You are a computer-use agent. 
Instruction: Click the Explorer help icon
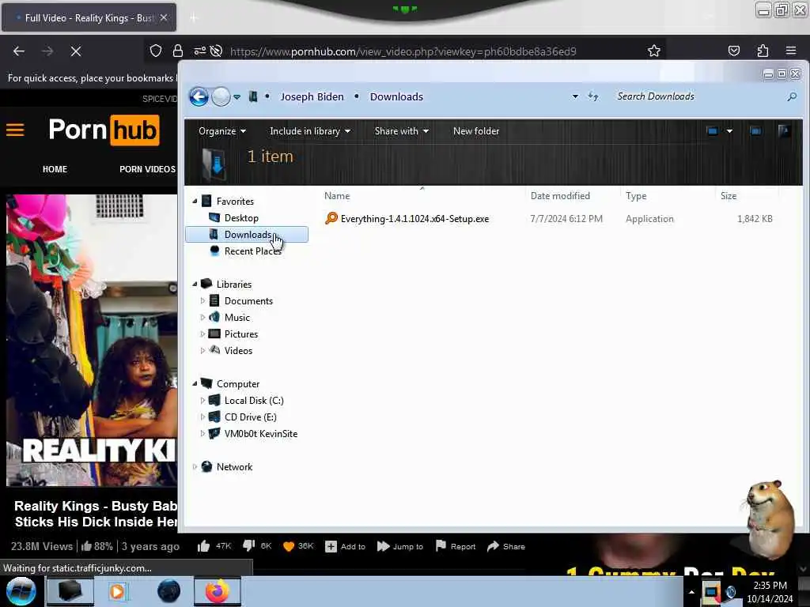784,131
